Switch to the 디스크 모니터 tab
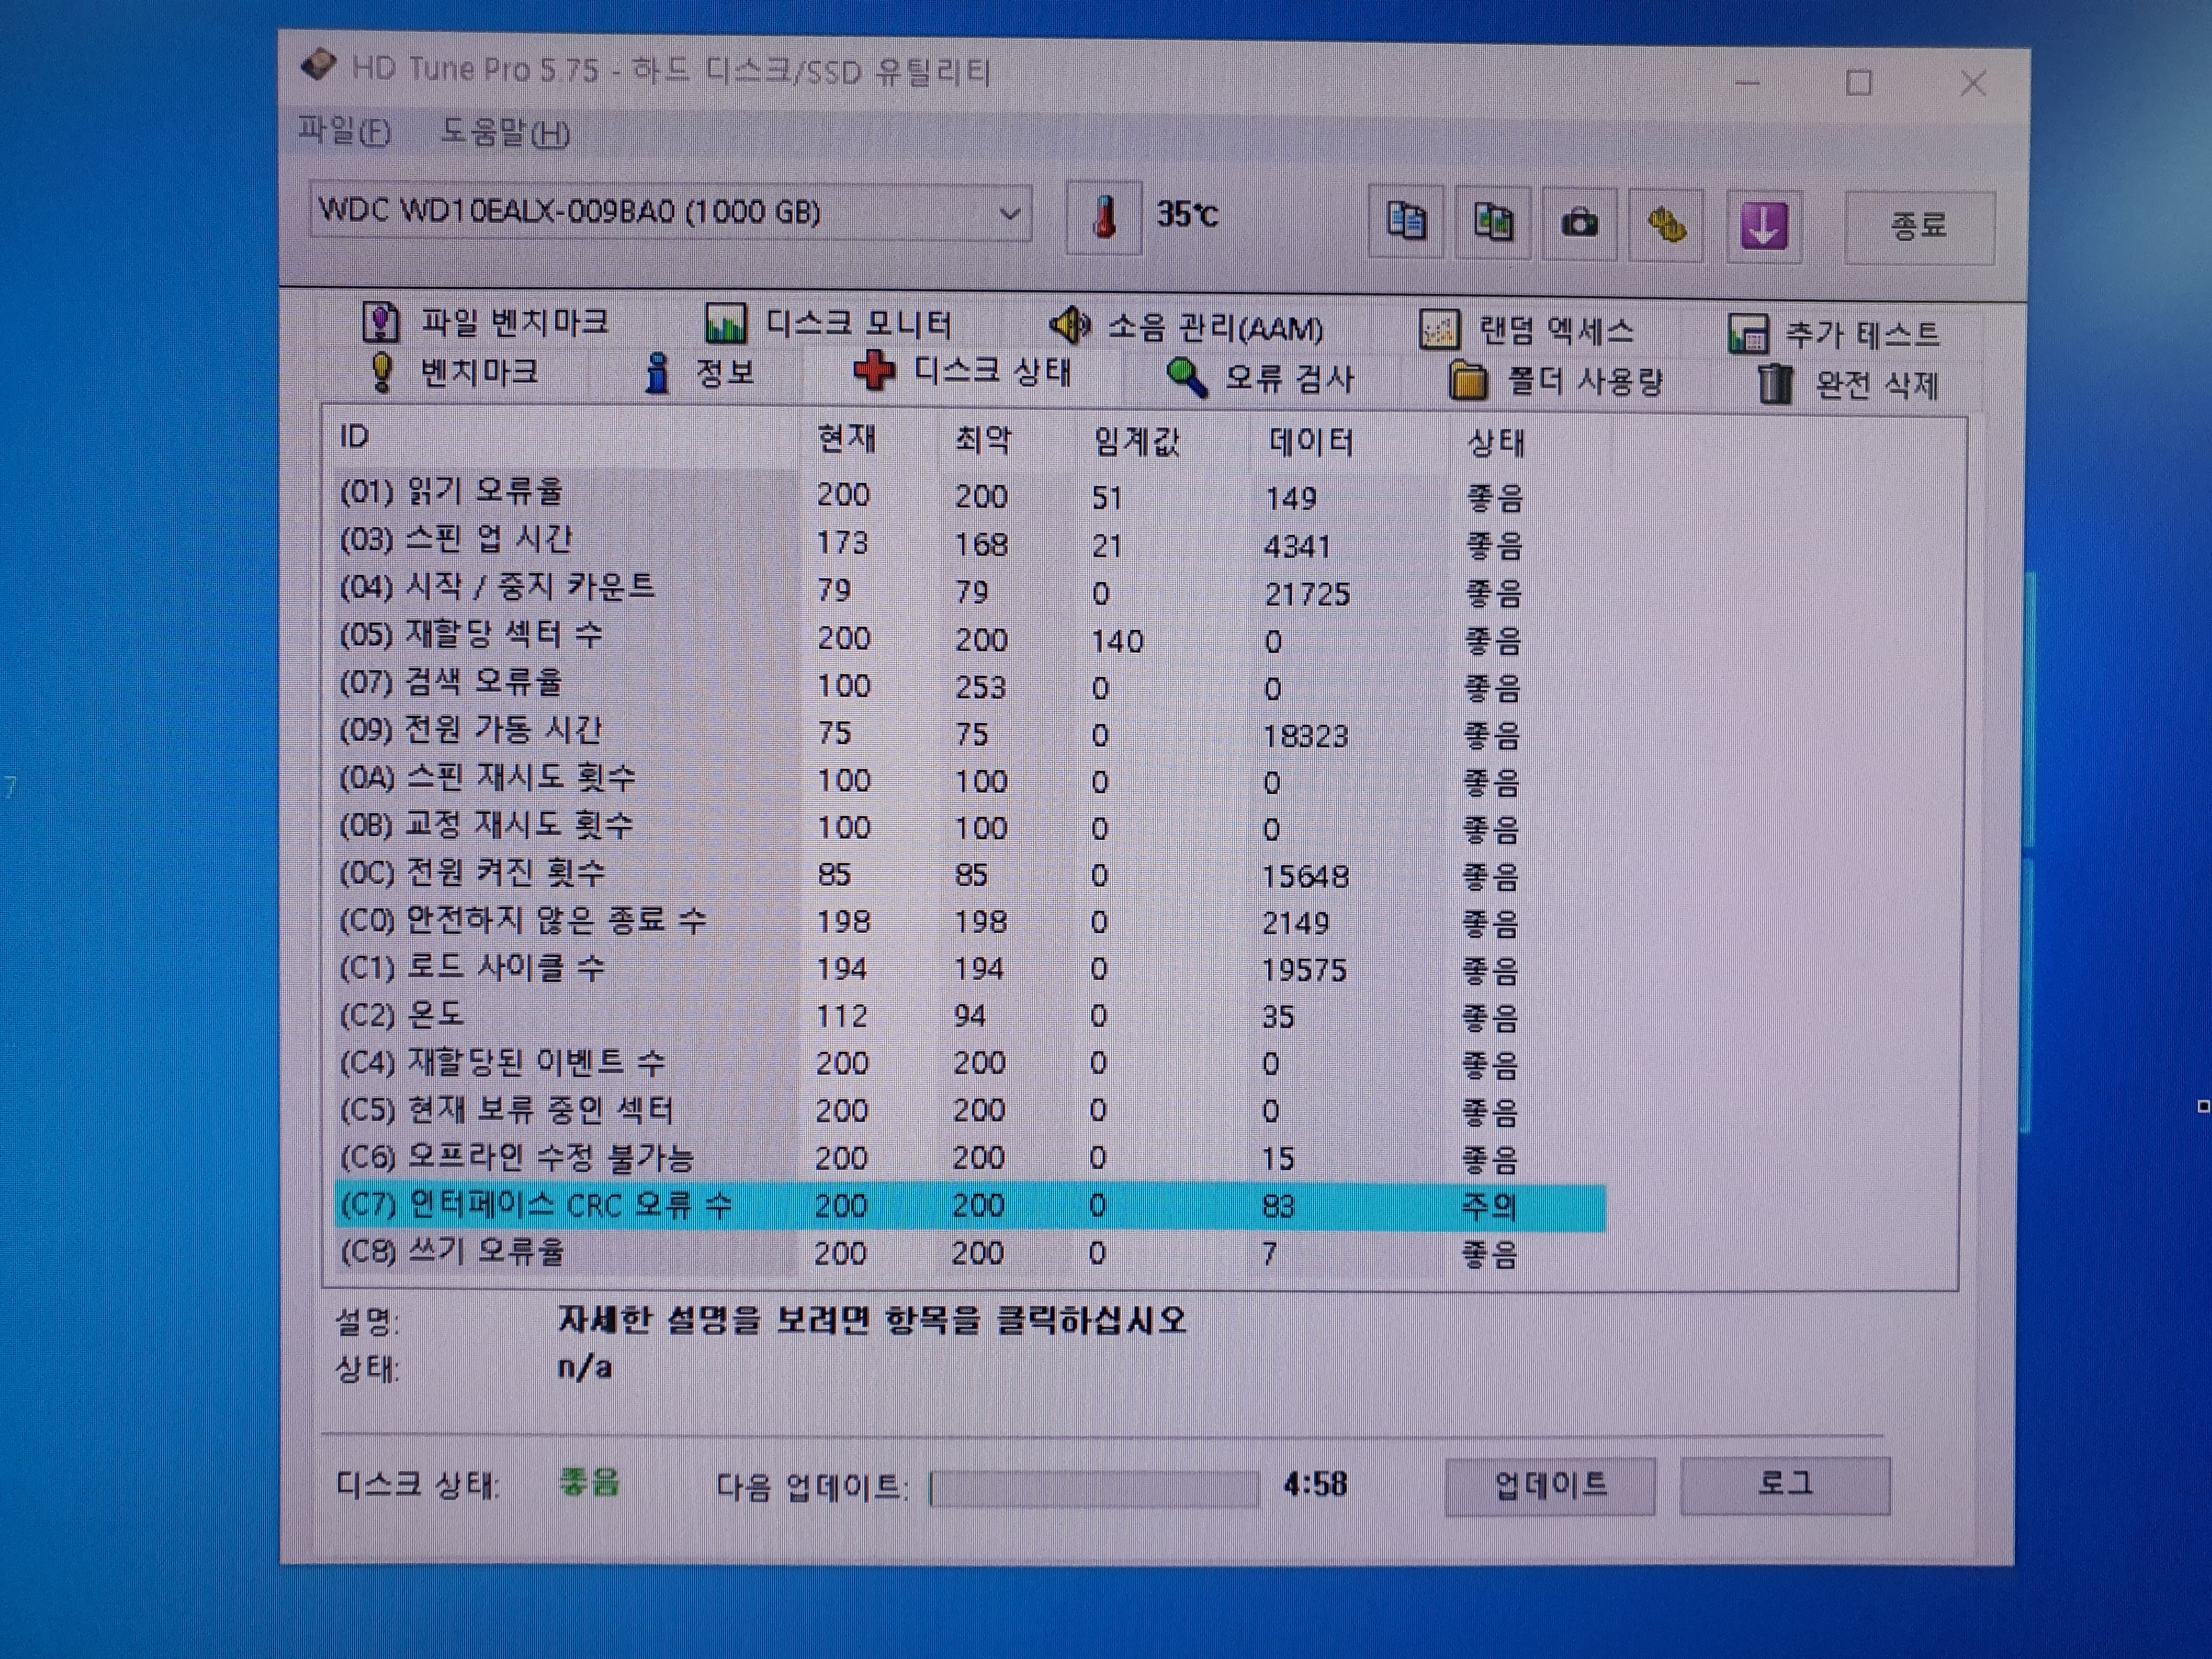The height and width of the screenshot is (1659, 2212). (x=829, y=324)
